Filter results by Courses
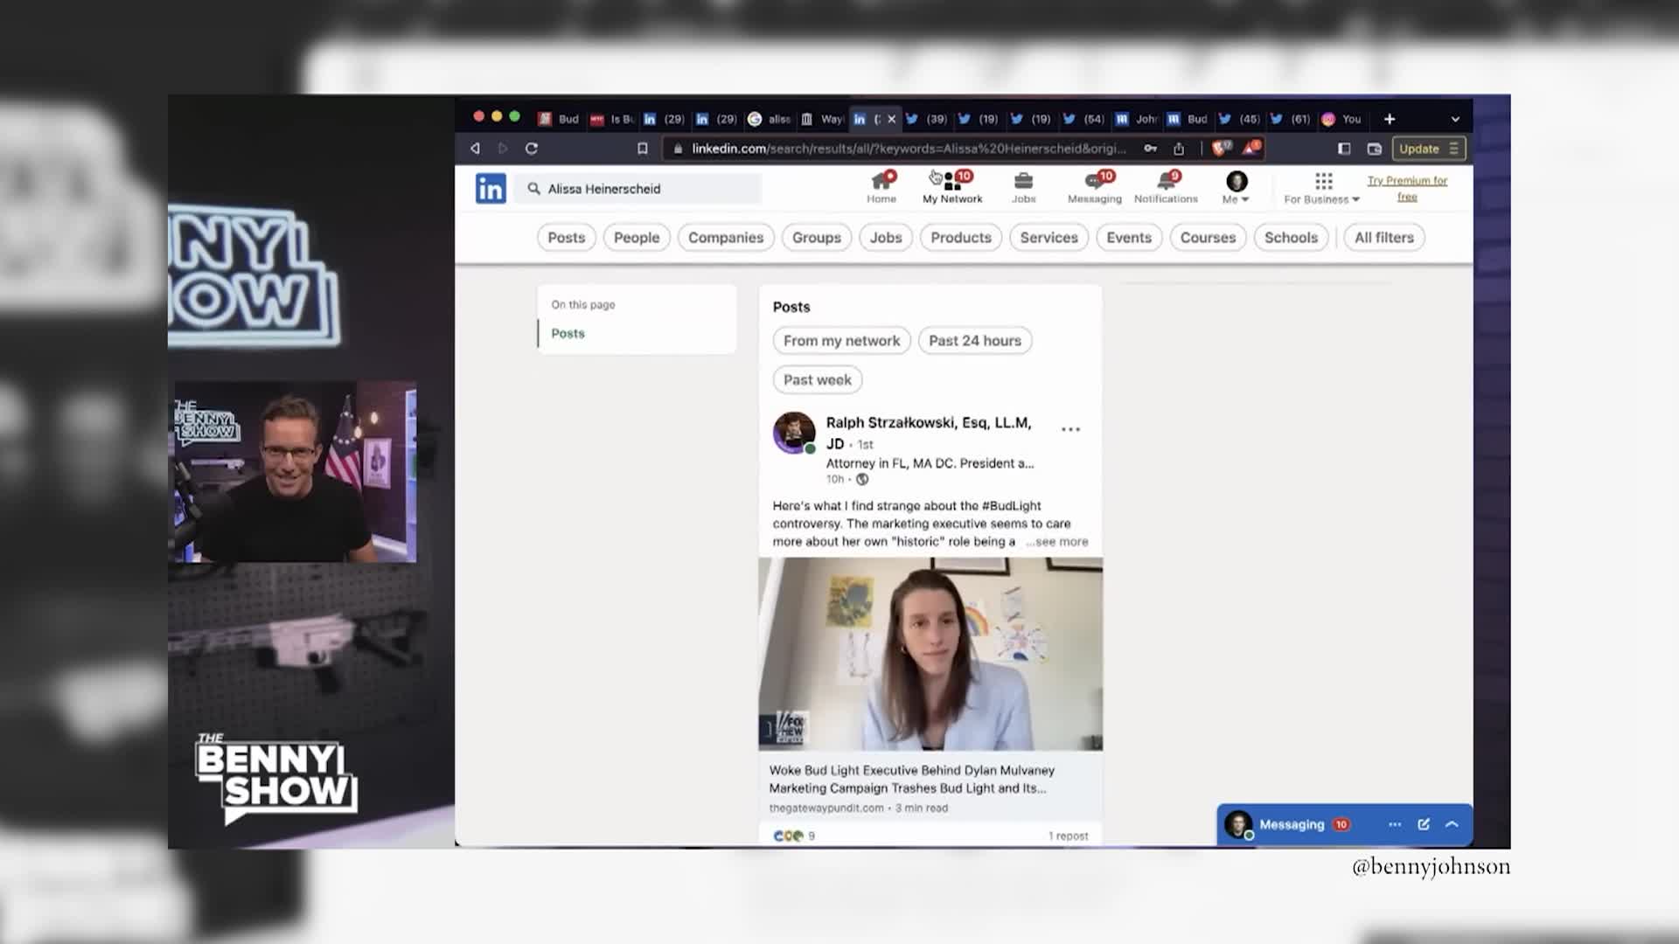The height and width of the screenshot is (944, 1679). click(1208, 238)
